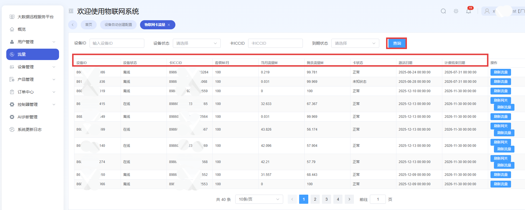Screen dimensions: 525x210
Task: Click the user avatar icon in the header
Action: (487, 11)
